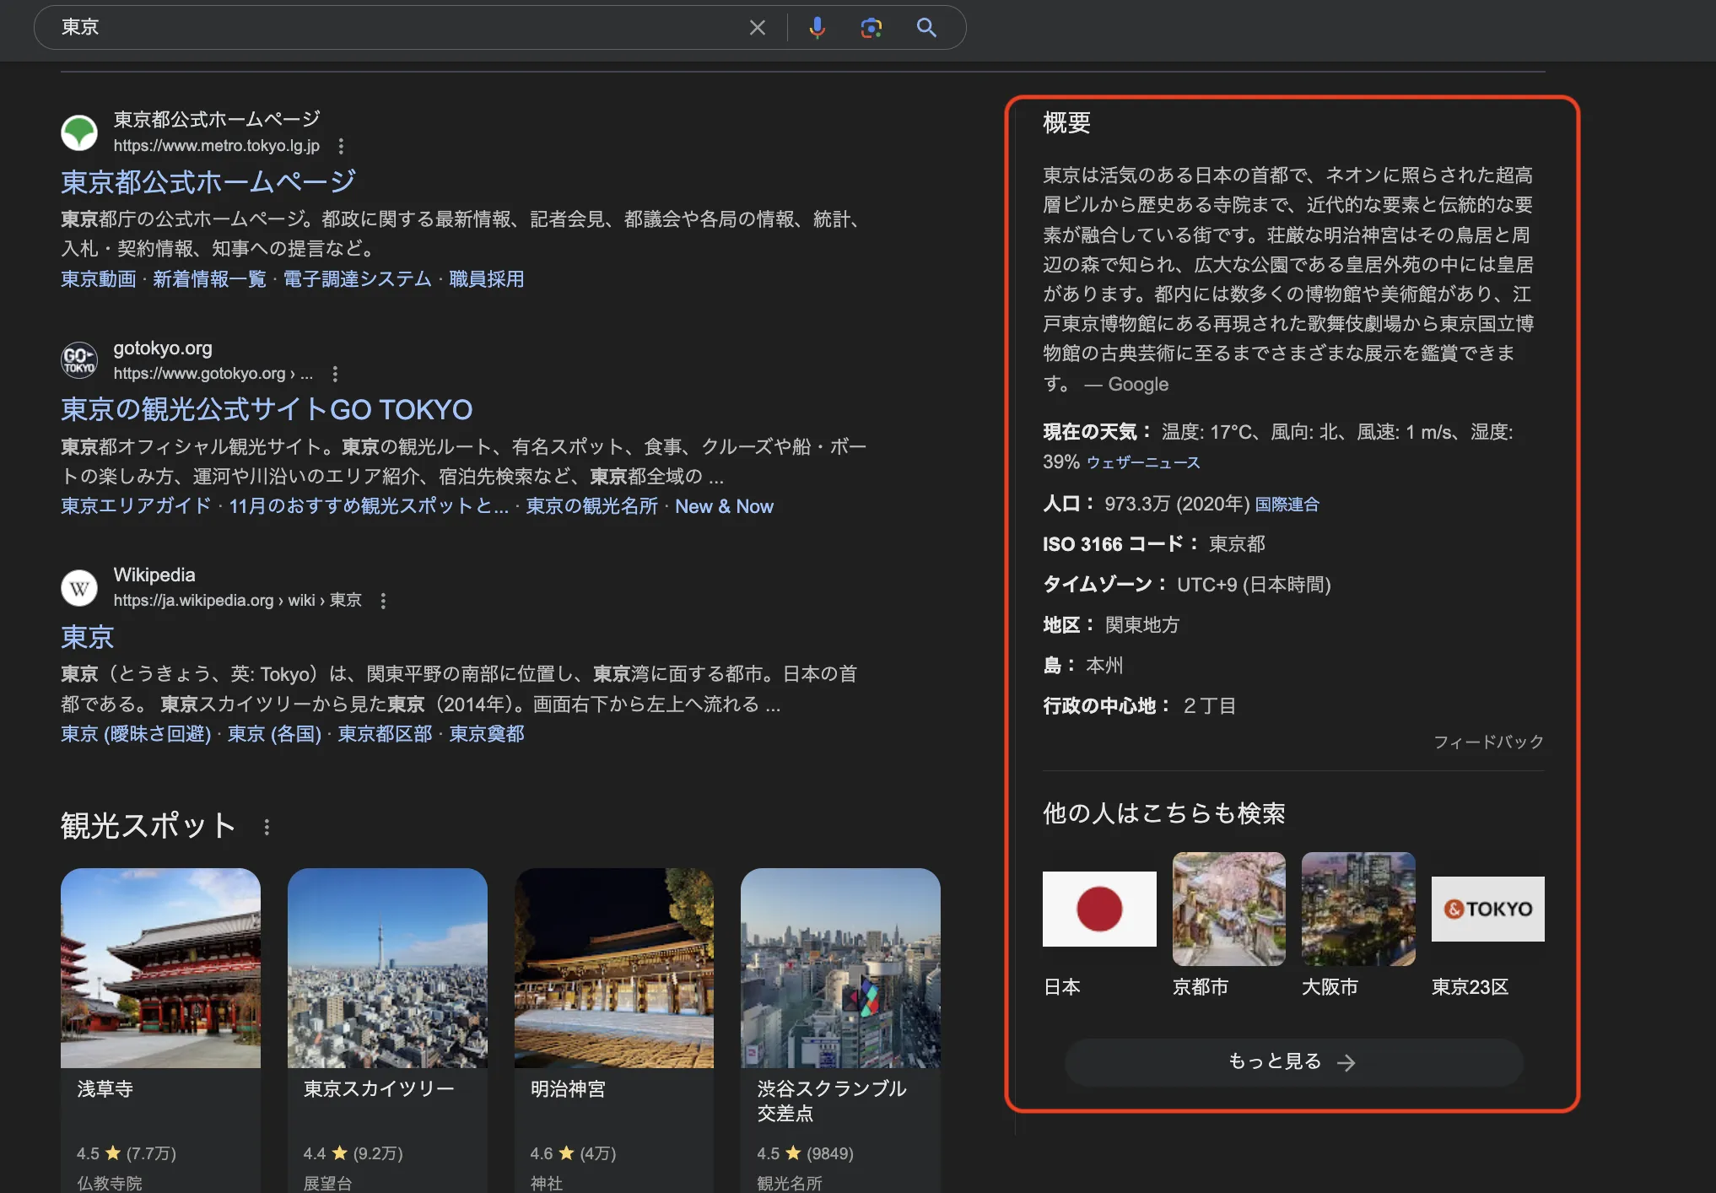Click the https://www.gotokyo.org URL breadcrumb
The width and height of the screenshot is (1716, 1193).
(x=213, y=374)
